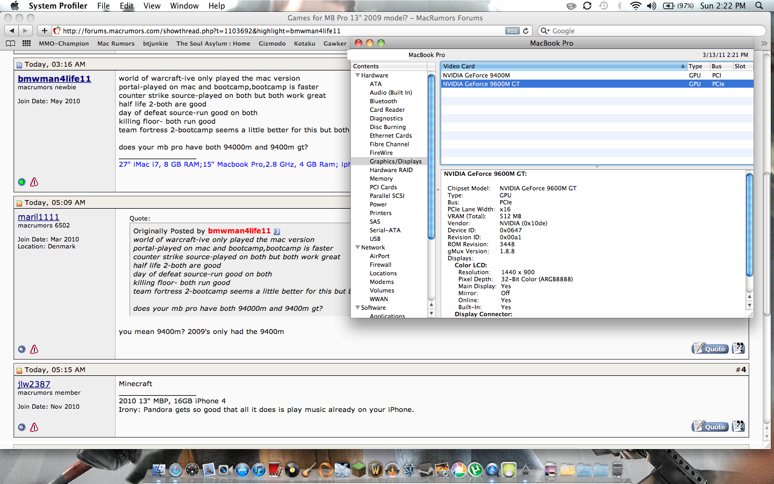Open Top Sites grid icon

pos(26,44)
